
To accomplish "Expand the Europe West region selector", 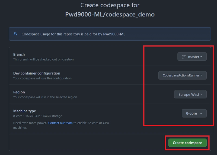I will click(190, 95).
